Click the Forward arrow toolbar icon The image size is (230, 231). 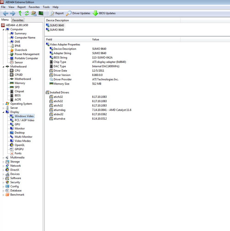click(x=12, y=13)
